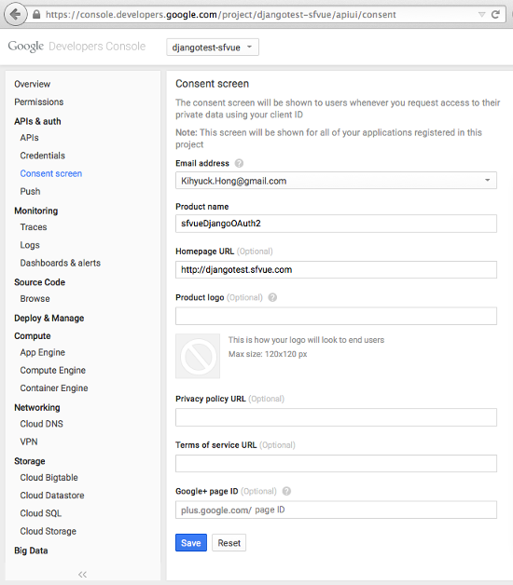Go to Credentials in the sidebar
This screenshot has height=585, width=513.
43,156
